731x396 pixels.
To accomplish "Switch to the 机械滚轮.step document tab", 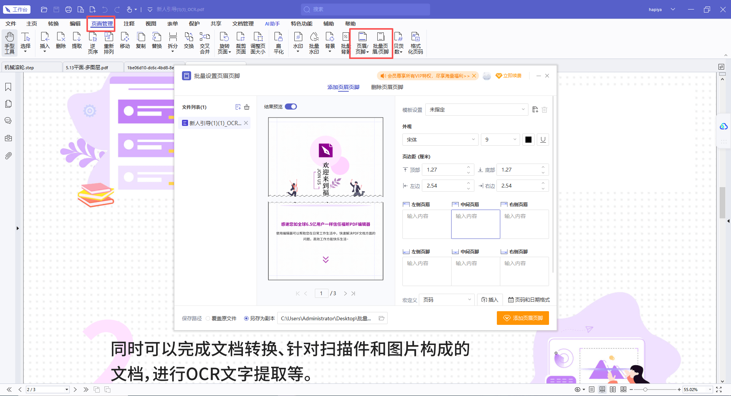I will tap(32, 67).
